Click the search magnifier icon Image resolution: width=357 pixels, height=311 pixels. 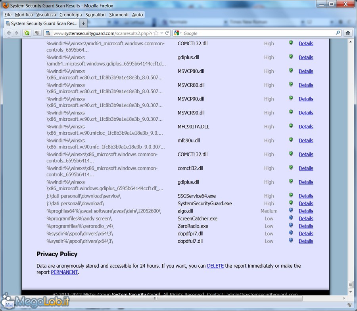point(338,33)
